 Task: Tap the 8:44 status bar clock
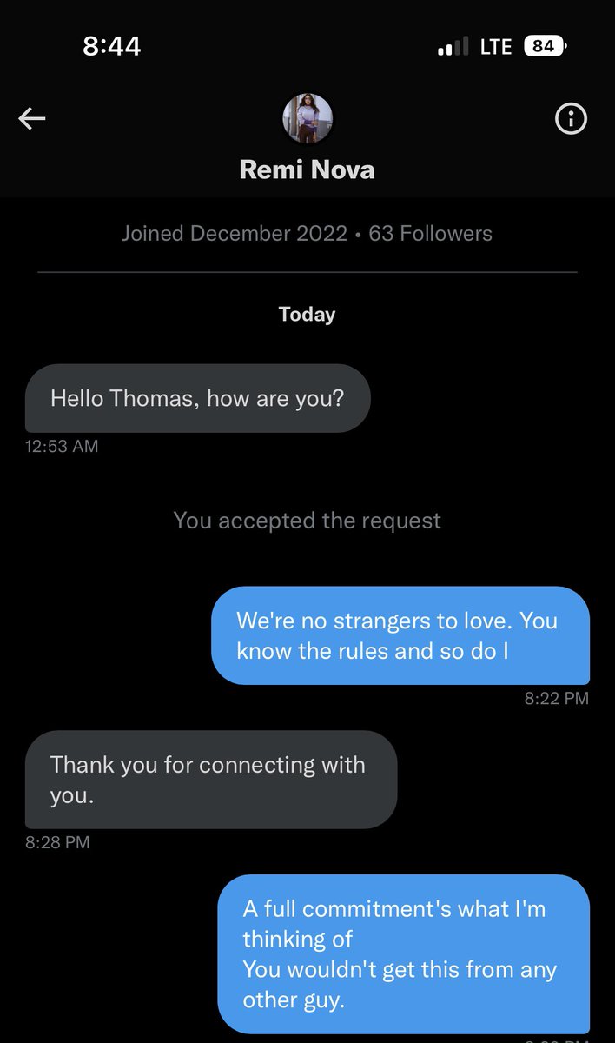click(x=111, y=46)
